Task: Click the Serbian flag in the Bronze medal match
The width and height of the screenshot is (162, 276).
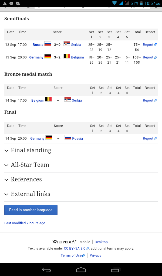Action: point(67,99)
